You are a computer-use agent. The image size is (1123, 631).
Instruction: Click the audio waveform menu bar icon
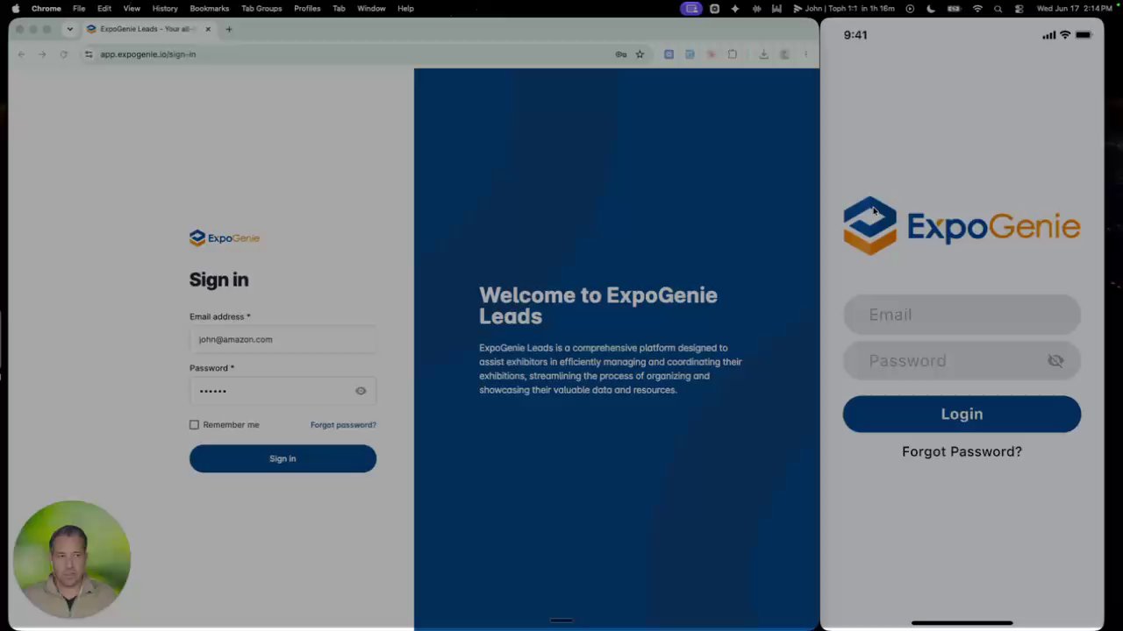click(755, 9)
